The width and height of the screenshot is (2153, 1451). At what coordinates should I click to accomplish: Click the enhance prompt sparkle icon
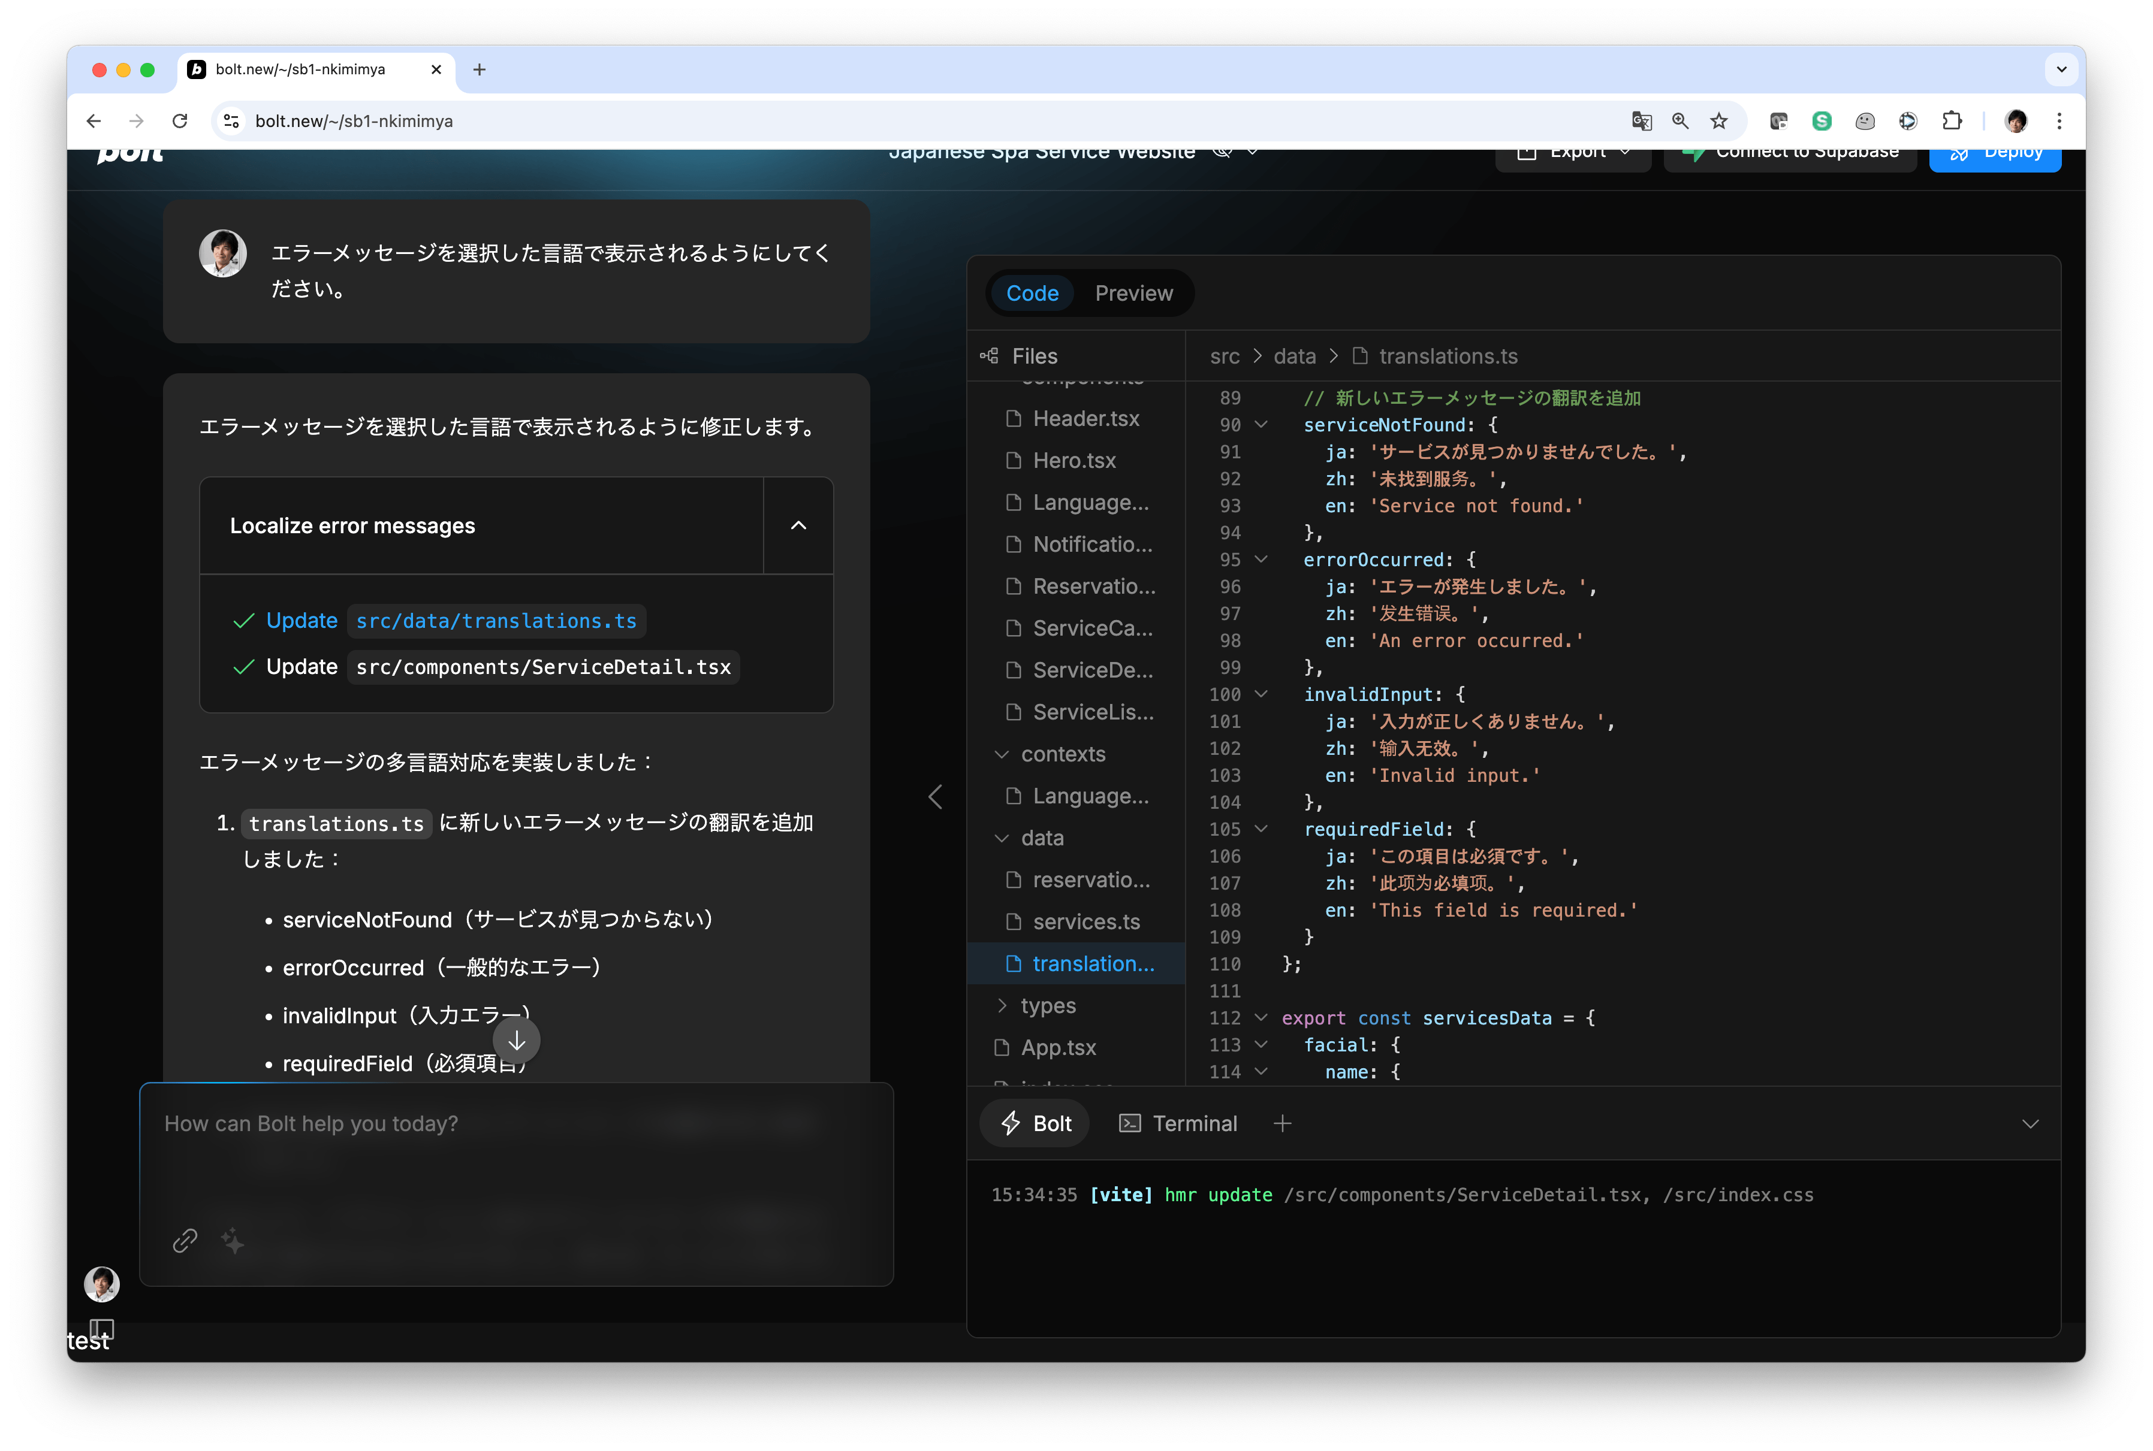233,1241
